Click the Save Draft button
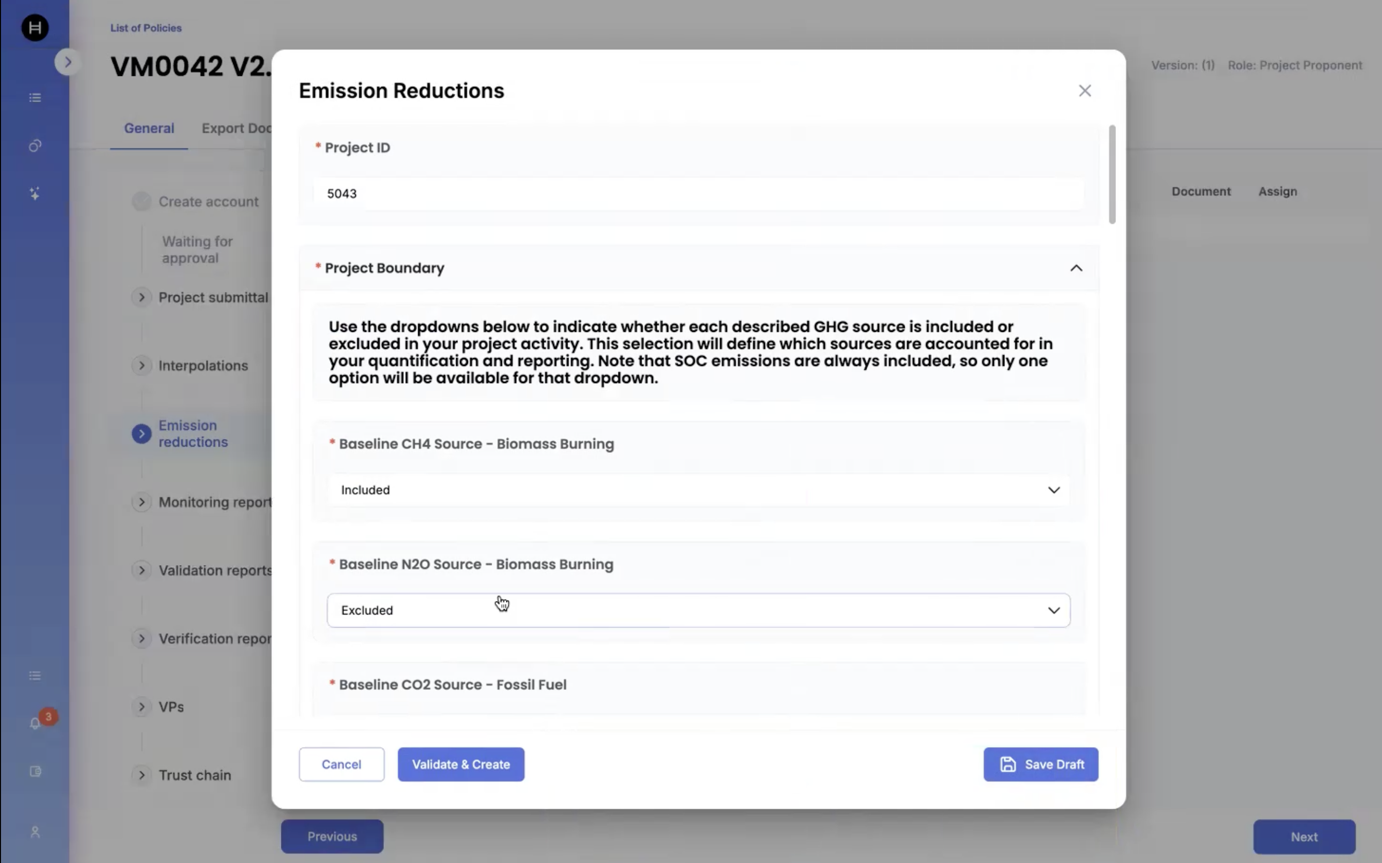This screenshot has height=863, width=1382. point(1040,764)
